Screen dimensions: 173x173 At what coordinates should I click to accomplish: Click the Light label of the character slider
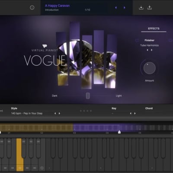[119, 96]
